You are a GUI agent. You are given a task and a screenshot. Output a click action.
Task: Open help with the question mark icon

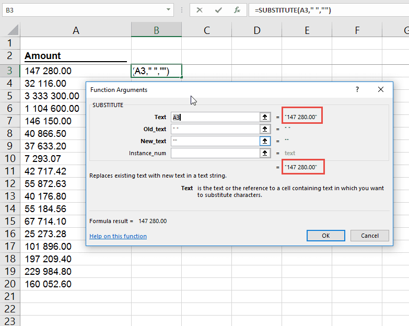click(357, 89)
